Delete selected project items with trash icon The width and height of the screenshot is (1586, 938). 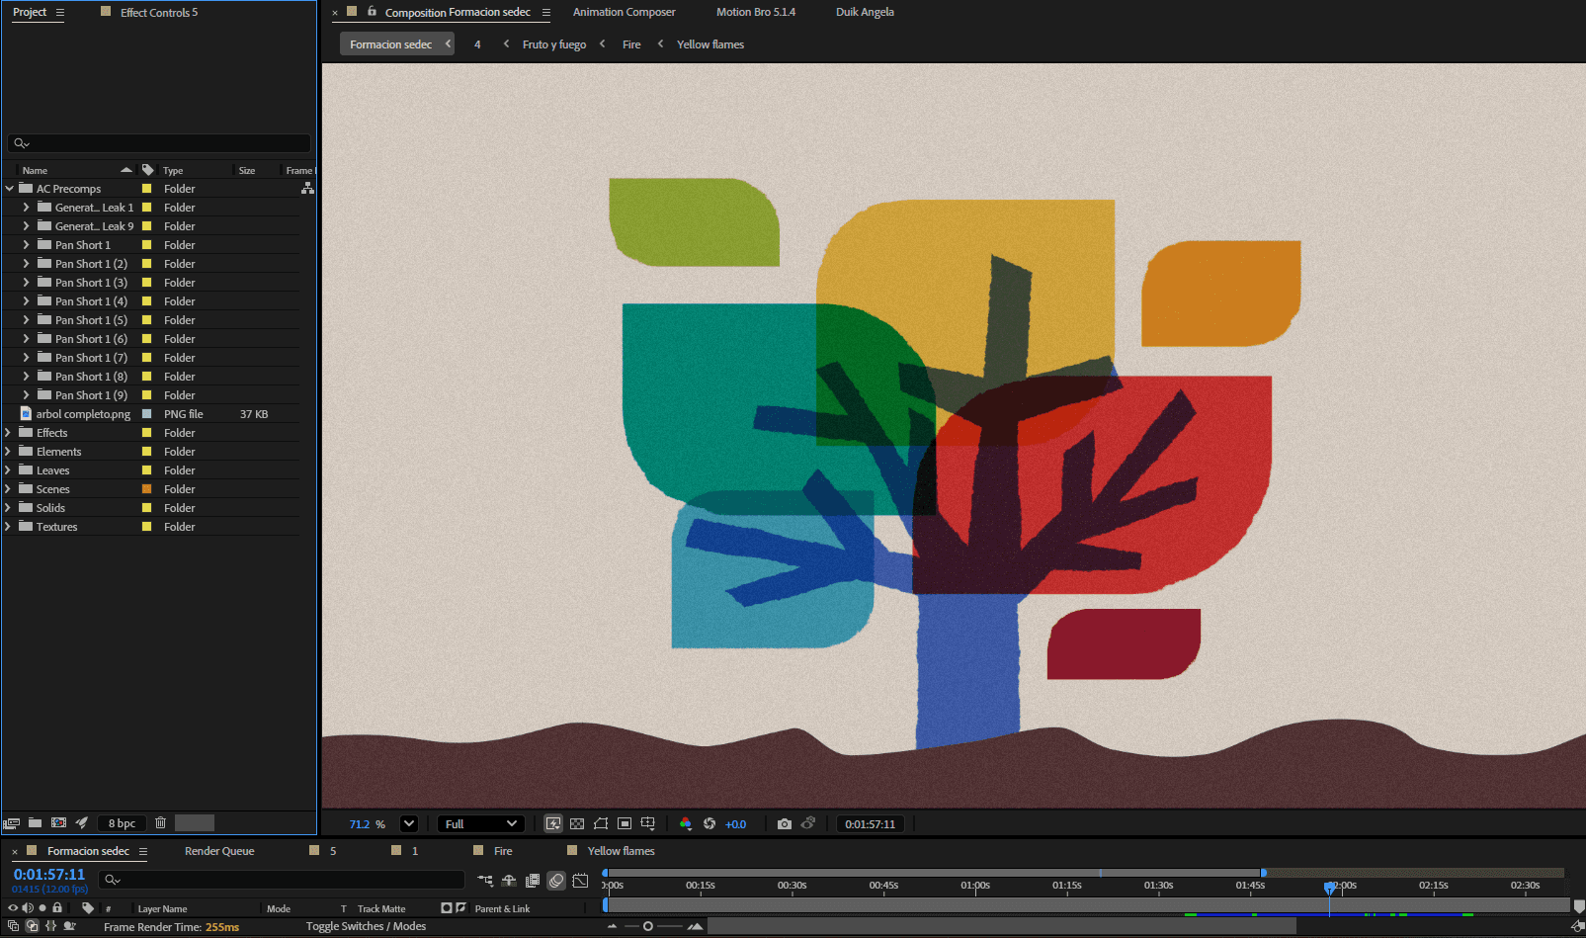(x=160, y=822)
